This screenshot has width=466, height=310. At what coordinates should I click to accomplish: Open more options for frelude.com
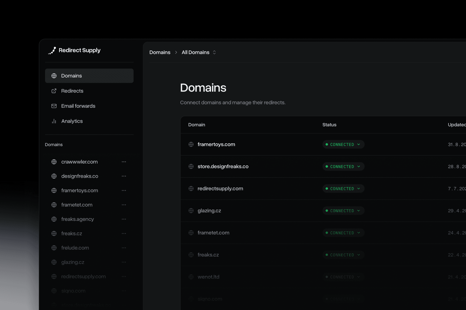pyautogui.click(x=124, y=248)
